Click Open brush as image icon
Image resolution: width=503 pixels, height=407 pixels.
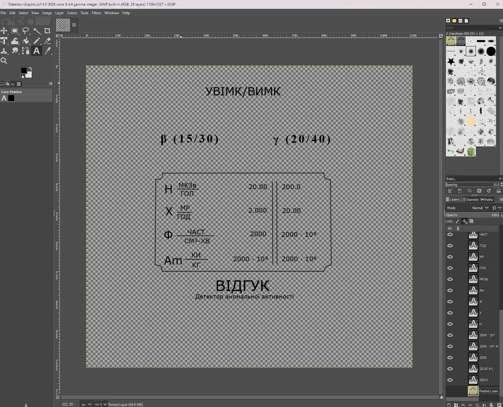pos(499,191)
